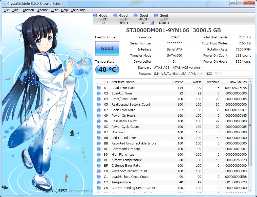Click the blue orb beside Read Error Rate
Image resolution: width=257 pixels, height=197 pixels.
99,88
